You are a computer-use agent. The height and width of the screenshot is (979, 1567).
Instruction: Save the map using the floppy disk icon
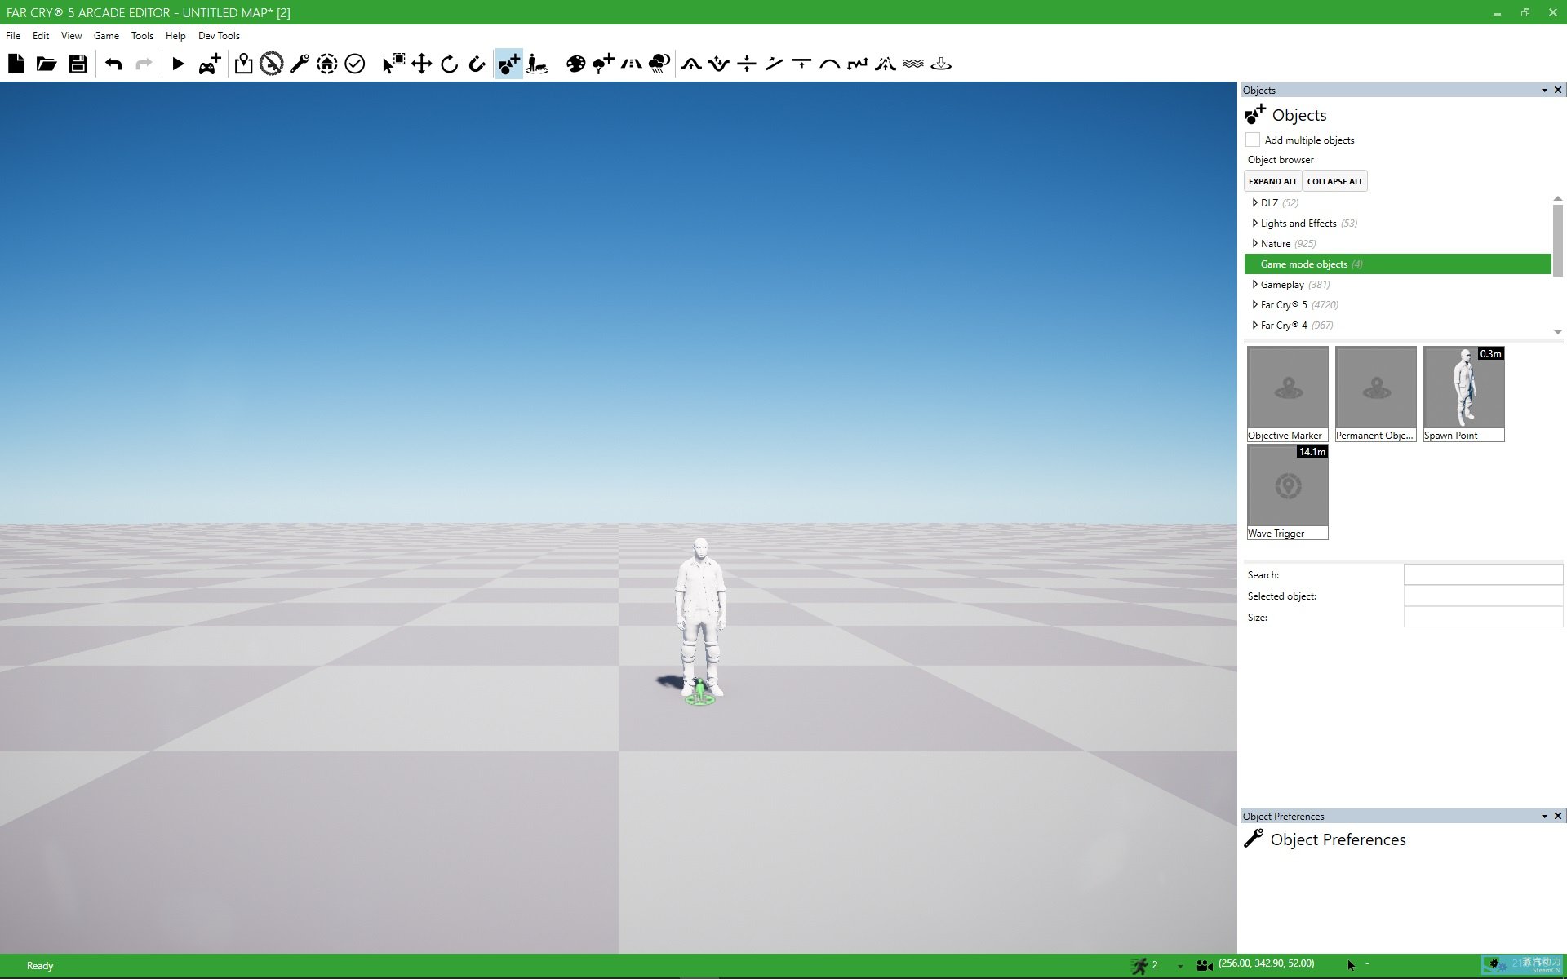click(x=78, y=64)
